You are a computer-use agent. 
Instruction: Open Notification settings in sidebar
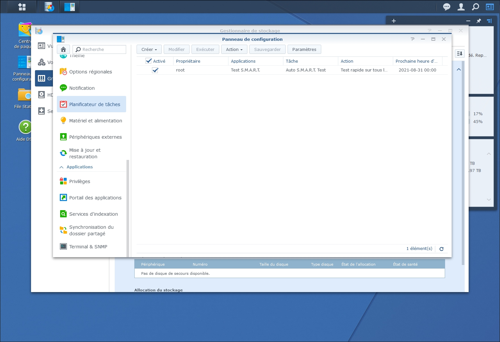point(82,88)
